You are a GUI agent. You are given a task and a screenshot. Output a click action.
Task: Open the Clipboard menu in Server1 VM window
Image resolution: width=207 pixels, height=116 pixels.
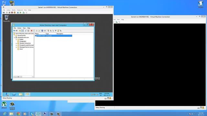20,10
